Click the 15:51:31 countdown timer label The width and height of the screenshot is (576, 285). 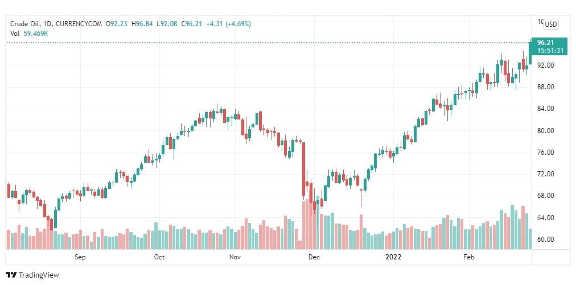pos(550,51)
